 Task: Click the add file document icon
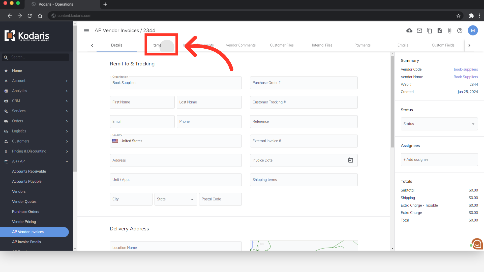439,30
